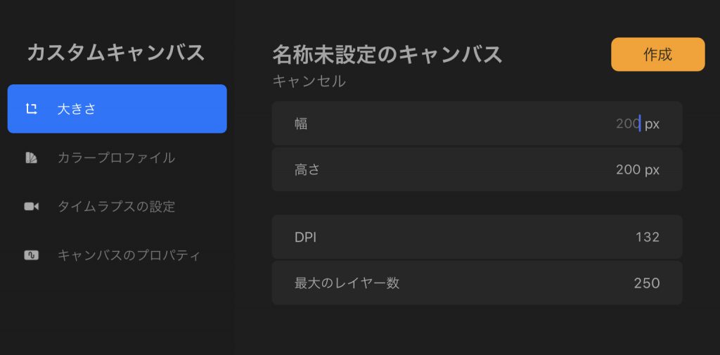This screenshot has height=355, width=720.
Task: Select the 大きさ tab label
Action: coord(77,109)
